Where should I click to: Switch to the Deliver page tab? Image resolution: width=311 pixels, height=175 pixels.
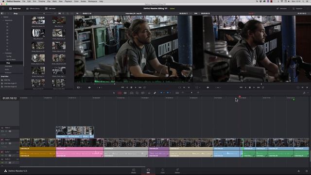177,171
